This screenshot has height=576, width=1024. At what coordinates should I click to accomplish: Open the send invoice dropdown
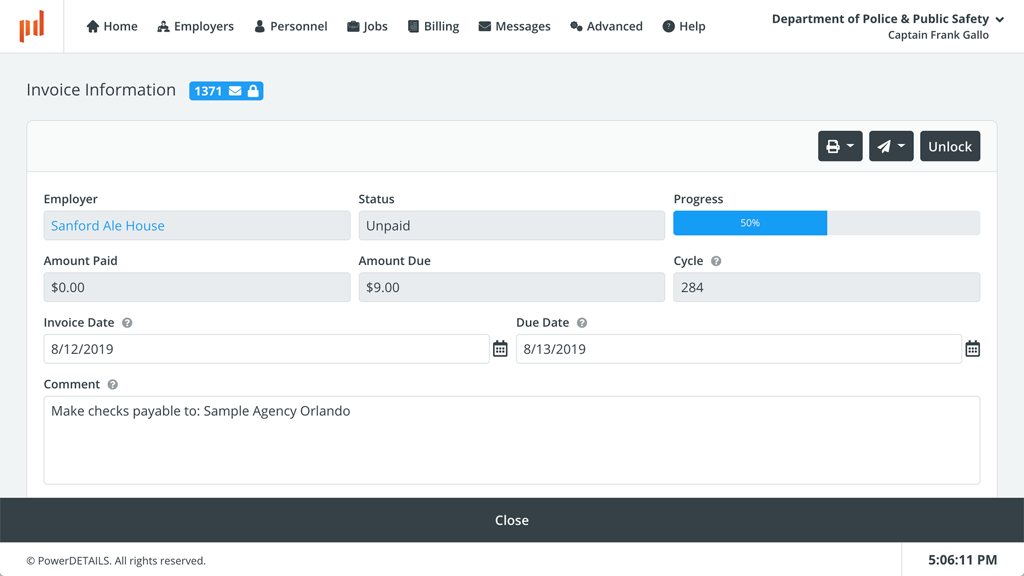pyautogui.click(x=891, y=146)
